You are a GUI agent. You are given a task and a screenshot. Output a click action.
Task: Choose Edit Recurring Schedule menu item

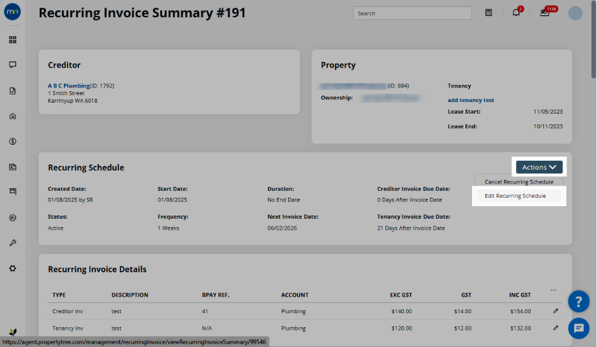(519, 196)
